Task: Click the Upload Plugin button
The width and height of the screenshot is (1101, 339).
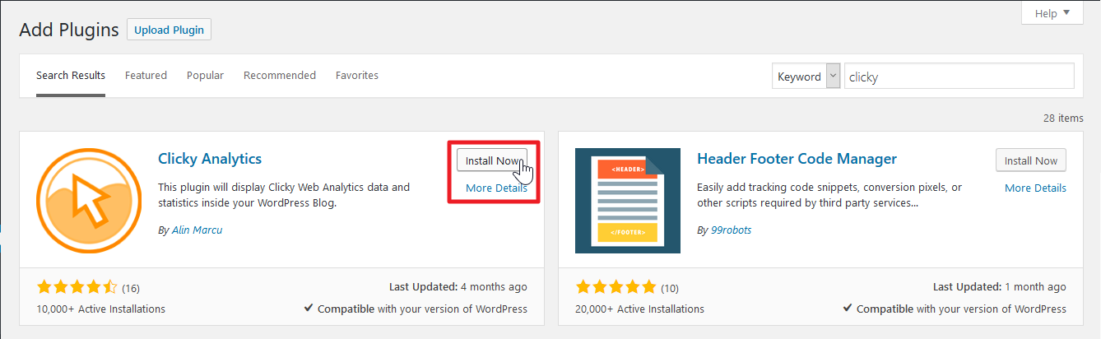Action: click(x=169, y=30)
